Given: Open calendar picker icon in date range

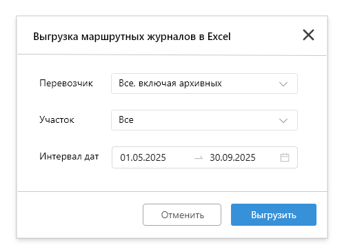Looking at the screenshot, I should 285,157.
